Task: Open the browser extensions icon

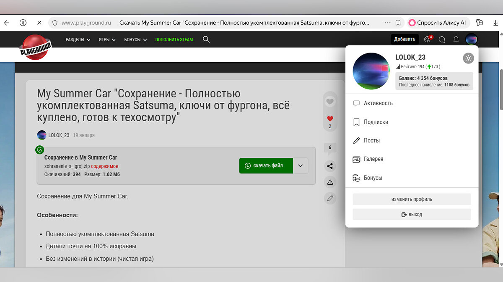Action: 480,23
